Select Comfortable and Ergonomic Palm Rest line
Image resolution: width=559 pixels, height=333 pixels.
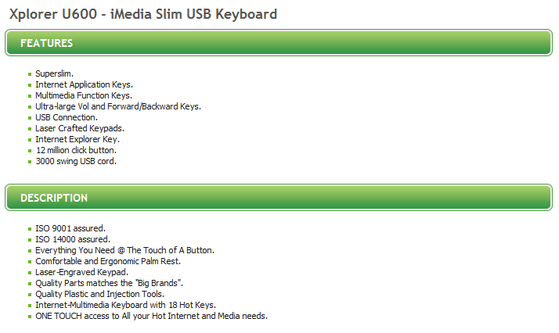pos(108,262)
